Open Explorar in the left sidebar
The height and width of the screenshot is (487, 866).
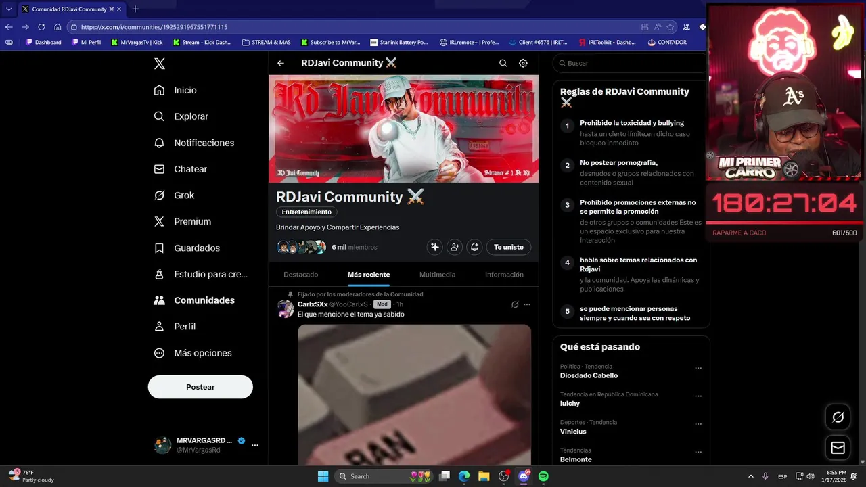[181, 116]
